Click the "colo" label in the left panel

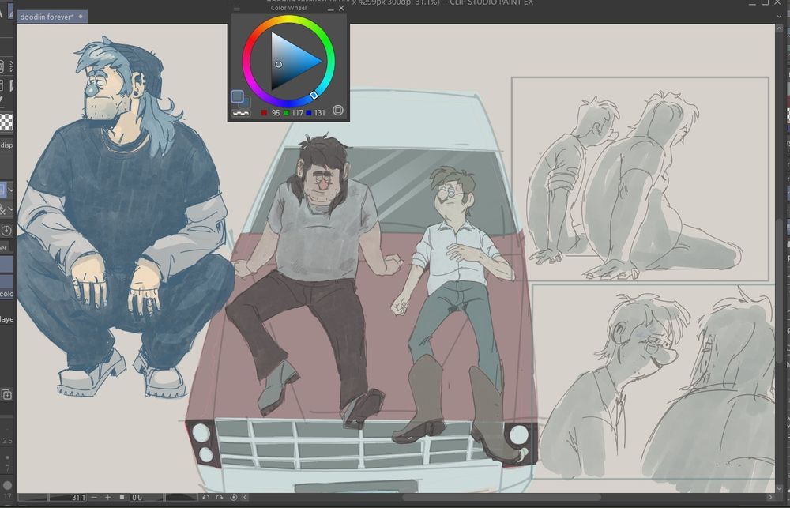pyautogui.click(x=7, y=294)
